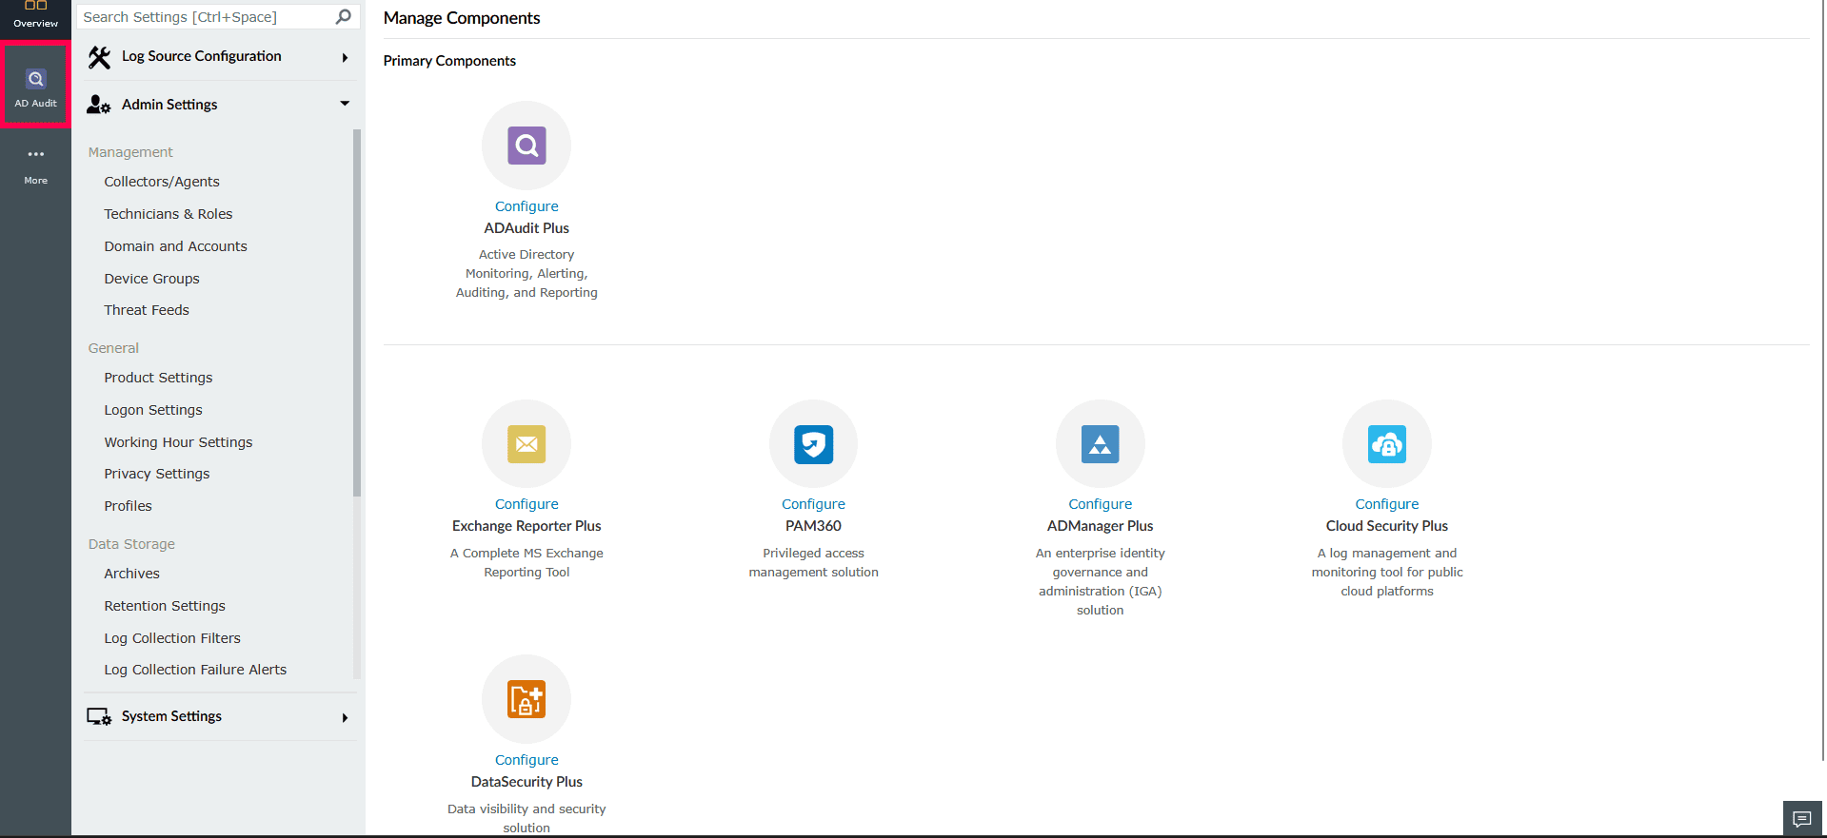Open Device Groups
Screen dimensions: 1827x838
pos(152,279)
